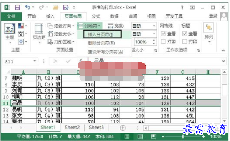Image resolution: width=230 pixels, height=141 pixels.
Task: Click the Redo arrow icon
Action: pyautogui.click(x=42, y=7)
